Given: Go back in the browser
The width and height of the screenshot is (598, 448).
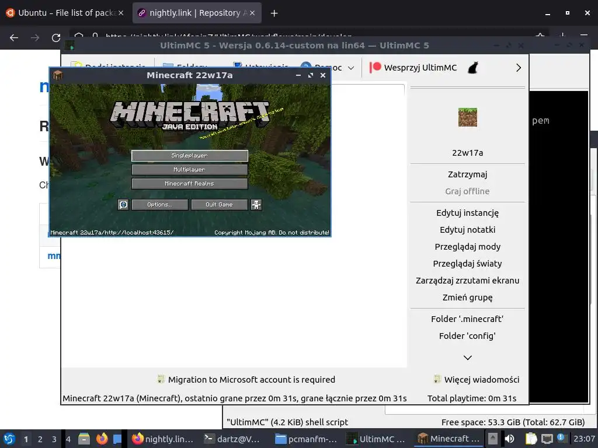Looking at the screenshot, I should (x=14, y=38).
